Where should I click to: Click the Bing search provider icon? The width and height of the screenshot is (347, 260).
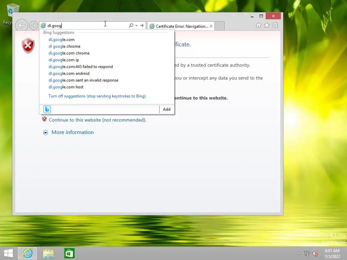[x=47, y=109]
